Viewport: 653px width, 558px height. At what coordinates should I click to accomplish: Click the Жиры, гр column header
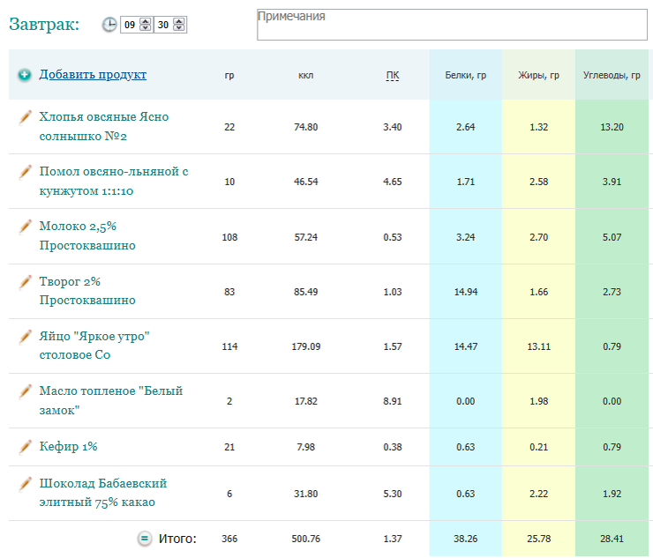(x=538, y=75)
